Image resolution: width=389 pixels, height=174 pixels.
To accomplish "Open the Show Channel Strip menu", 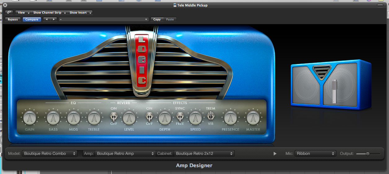I will [49, 13].
